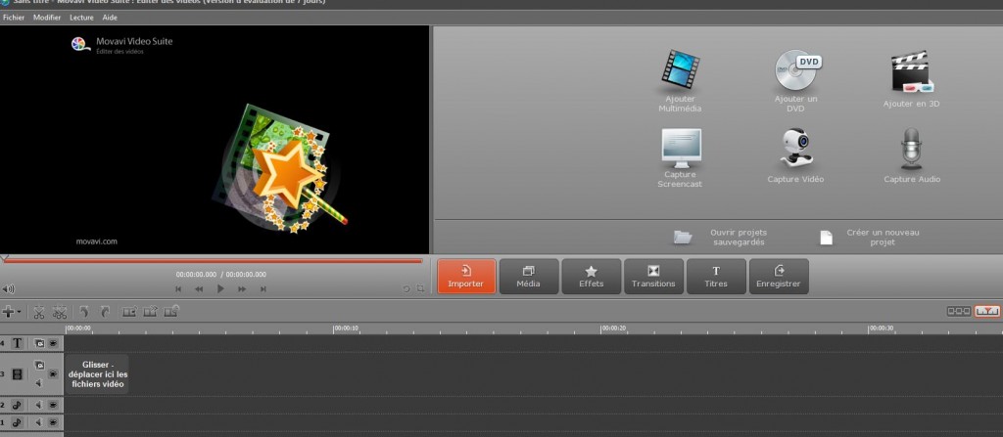Viewport: 1003px width, 437px height.
Task: Open the Ajouter Multimédia icon
Action: (680, 69)
